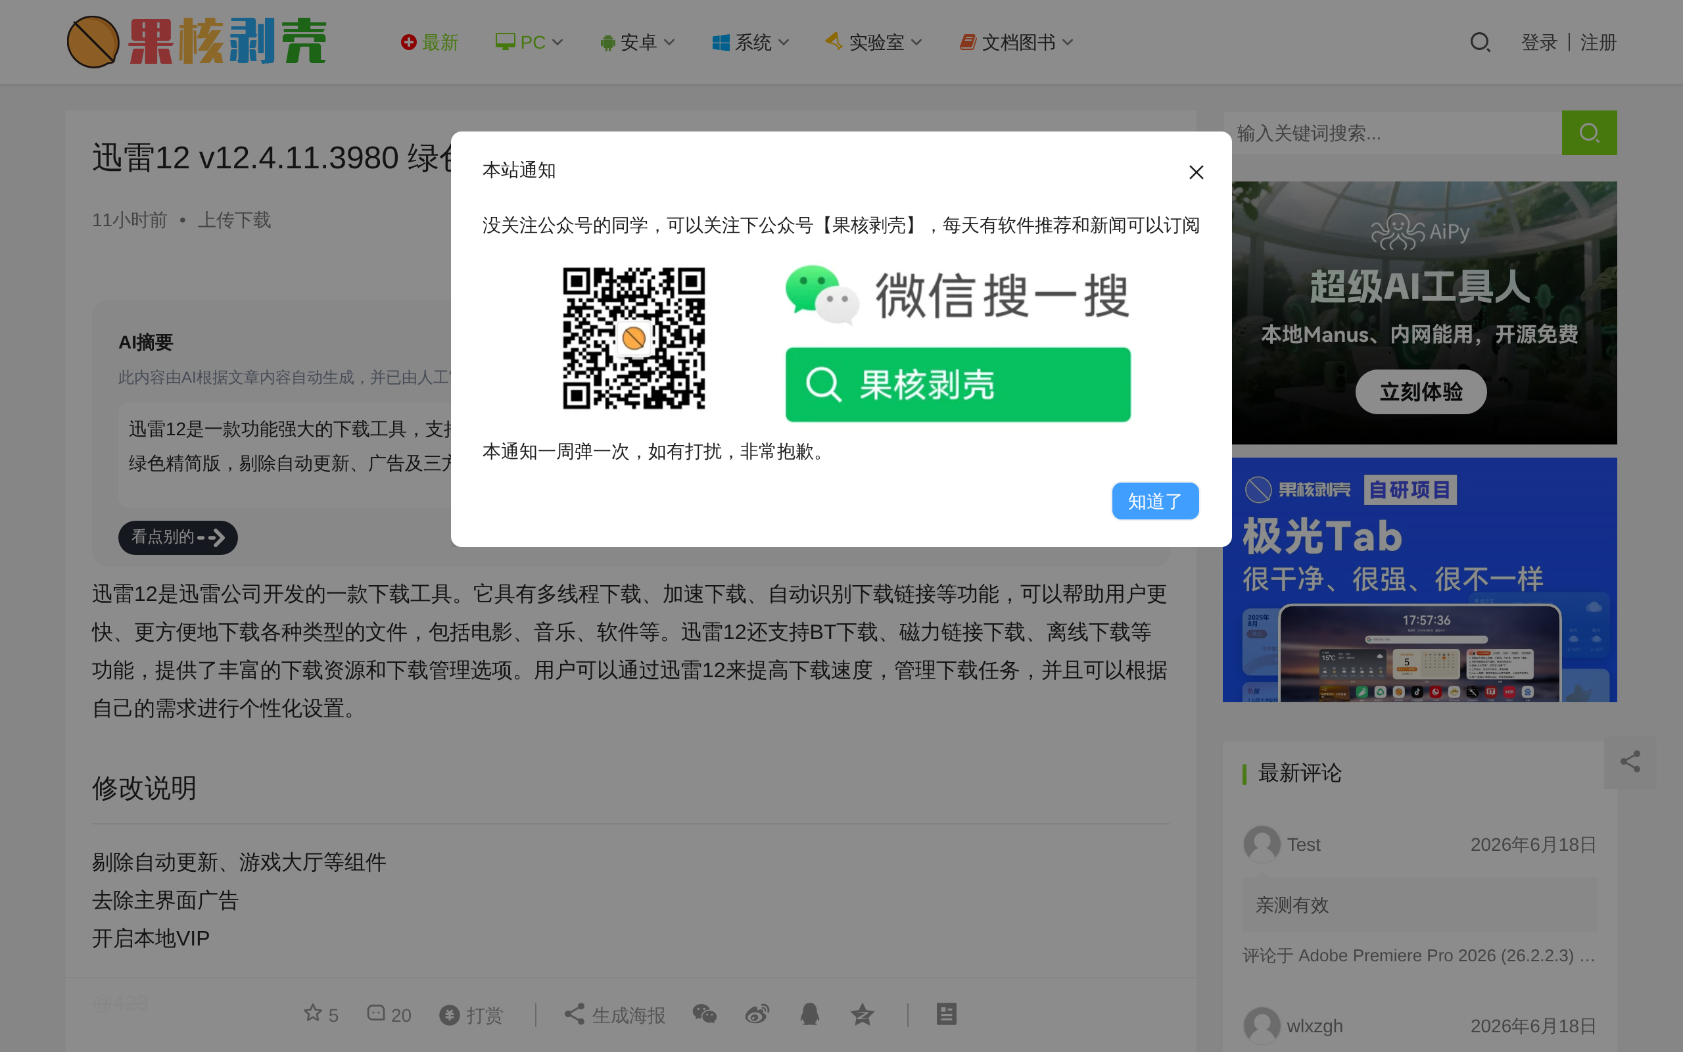Click the floating share icon
1683x1052 pixels.
point(1630,762)
